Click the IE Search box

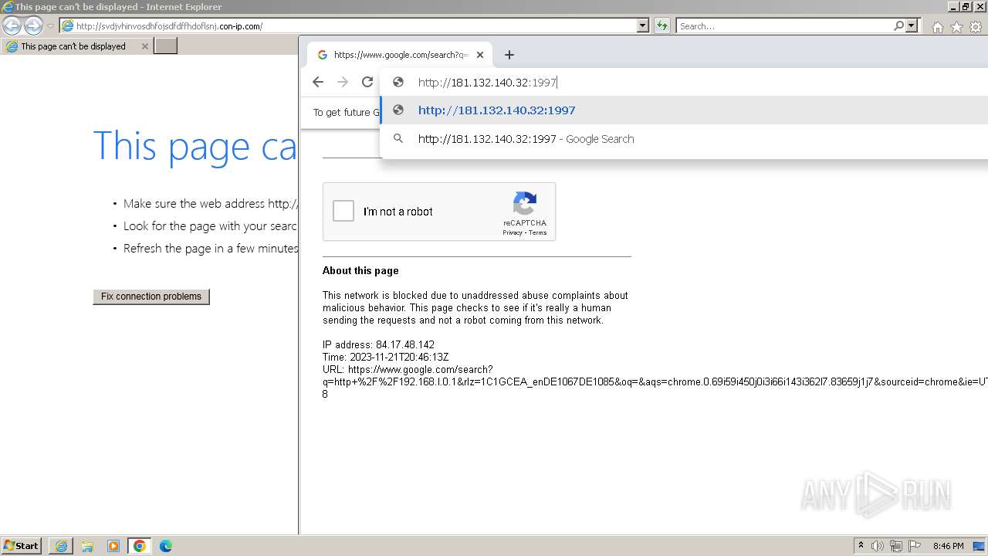pyautogui.click(x=784, y=25)
